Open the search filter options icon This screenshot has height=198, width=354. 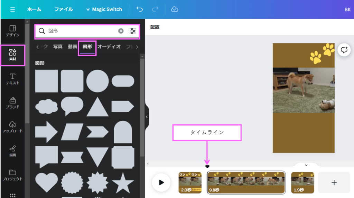click(x=133, y=31)
